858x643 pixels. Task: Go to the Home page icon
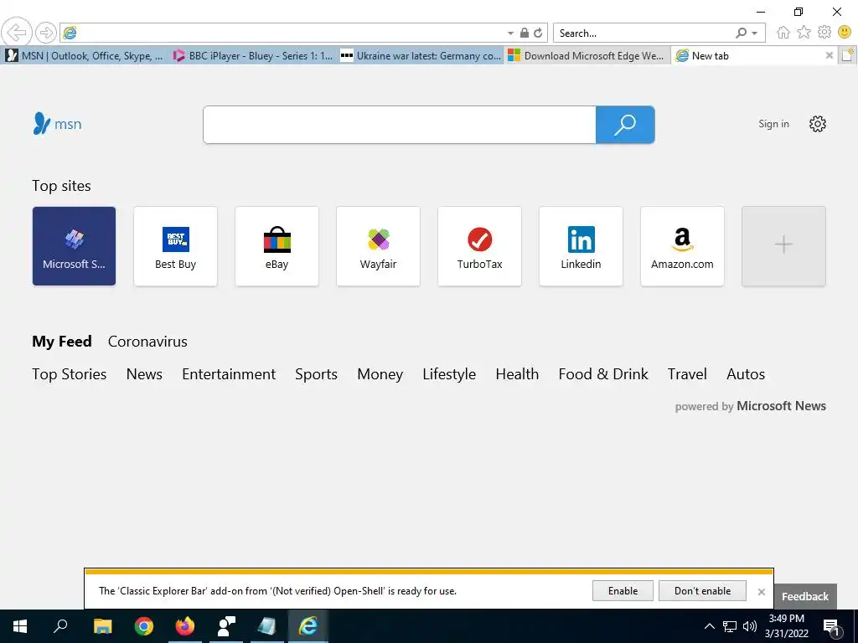pos(783,33)
